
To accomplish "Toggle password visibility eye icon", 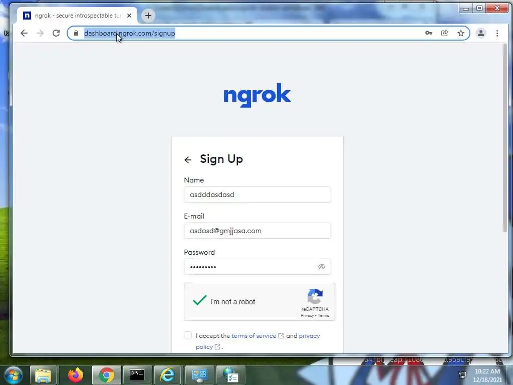I will pos(321,267).
